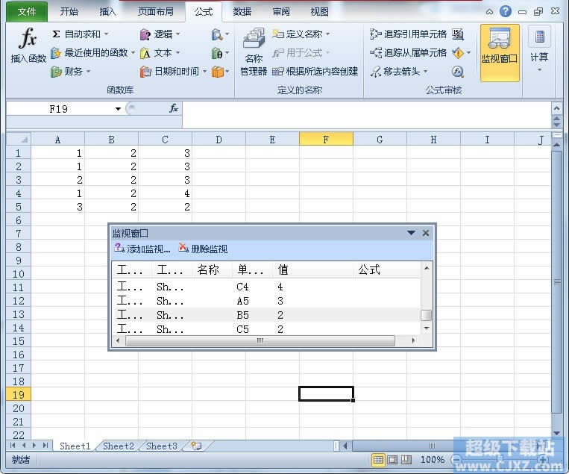The width and height of the screenshot is (569, 474).
Task: Toggle the Watch Window (监视窗口) button
Action: point(500,53)
